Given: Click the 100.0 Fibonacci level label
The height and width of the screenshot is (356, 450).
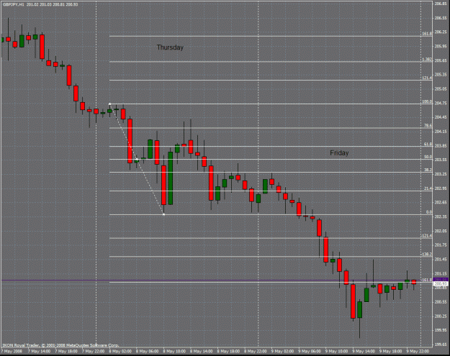Looking at the screenshot, I should coord(427,101).
